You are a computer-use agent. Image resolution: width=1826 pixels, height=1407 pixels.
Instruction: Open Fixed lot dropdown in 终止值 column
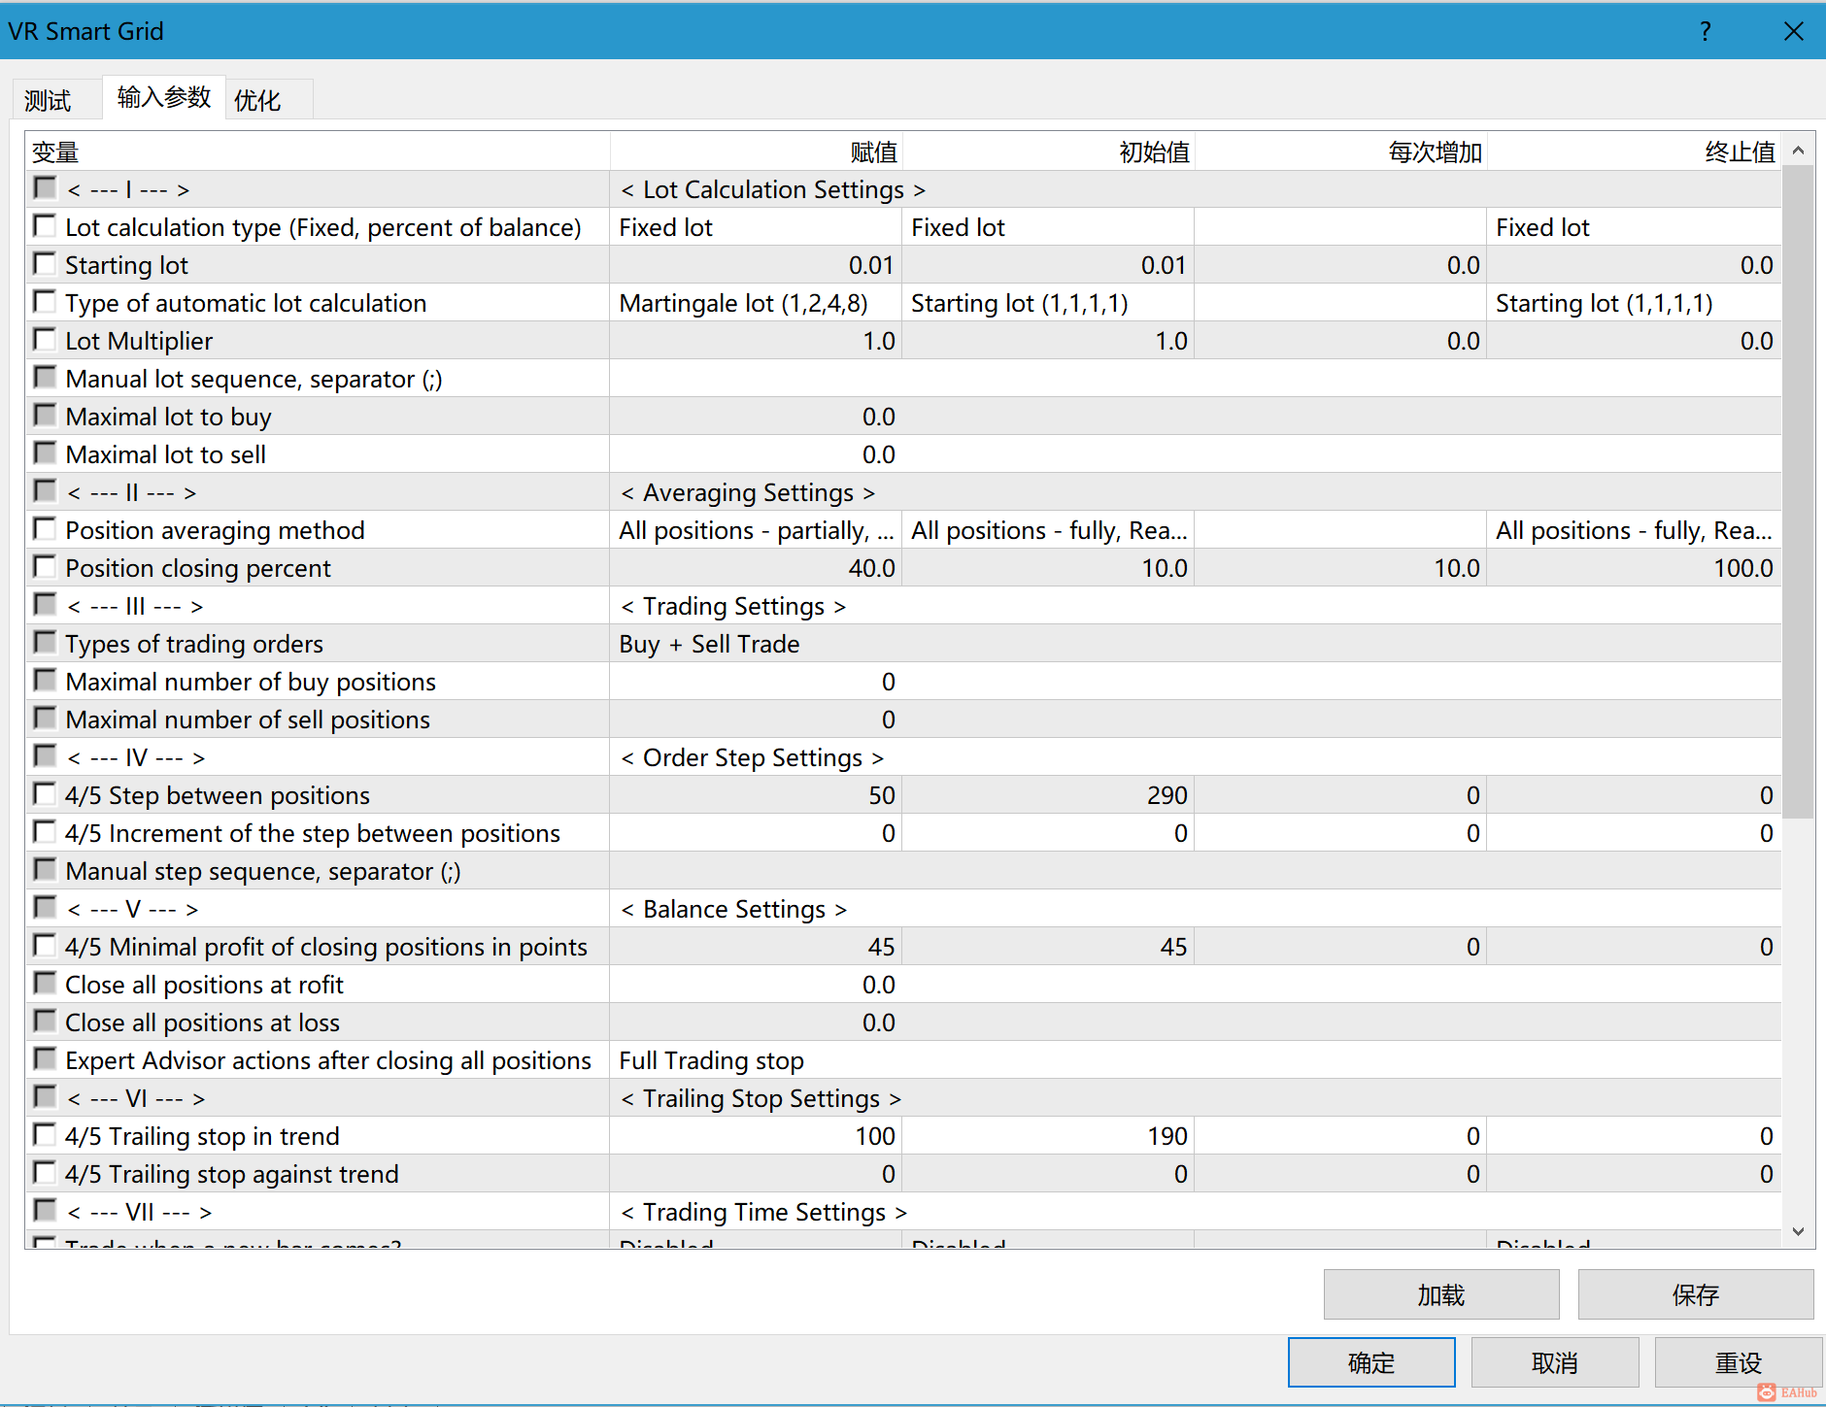(x=1634, y=227)
